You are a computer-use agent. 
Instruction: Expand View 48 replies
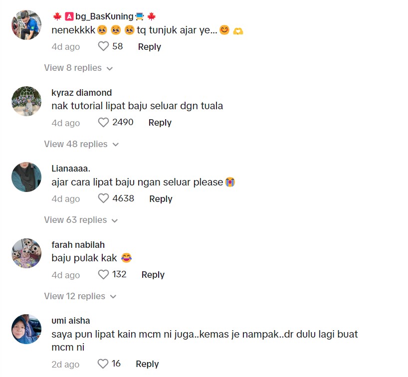tap(81, 144)
